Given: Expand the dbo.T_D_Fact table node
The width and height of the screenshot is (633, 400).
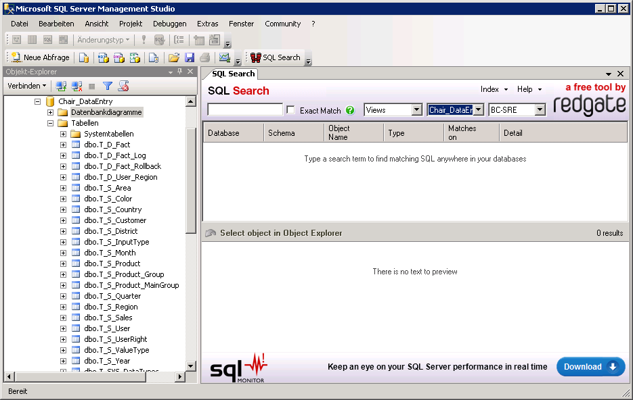Looking at the screenshot, I should point(64,145).
